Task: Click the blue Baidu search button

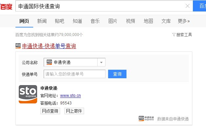Action: 199,6
